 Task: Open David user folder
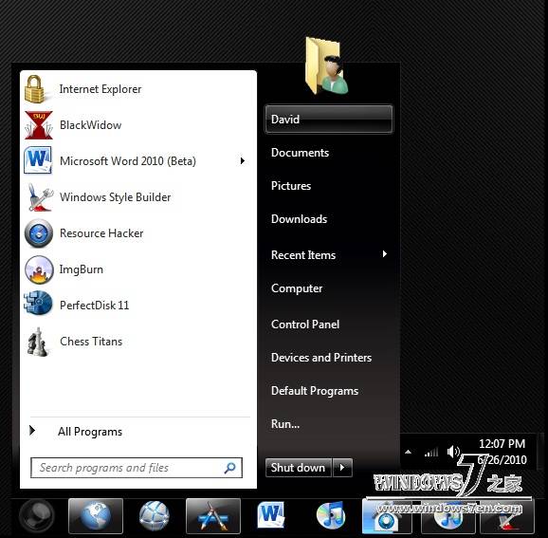[x=329, y=120]
